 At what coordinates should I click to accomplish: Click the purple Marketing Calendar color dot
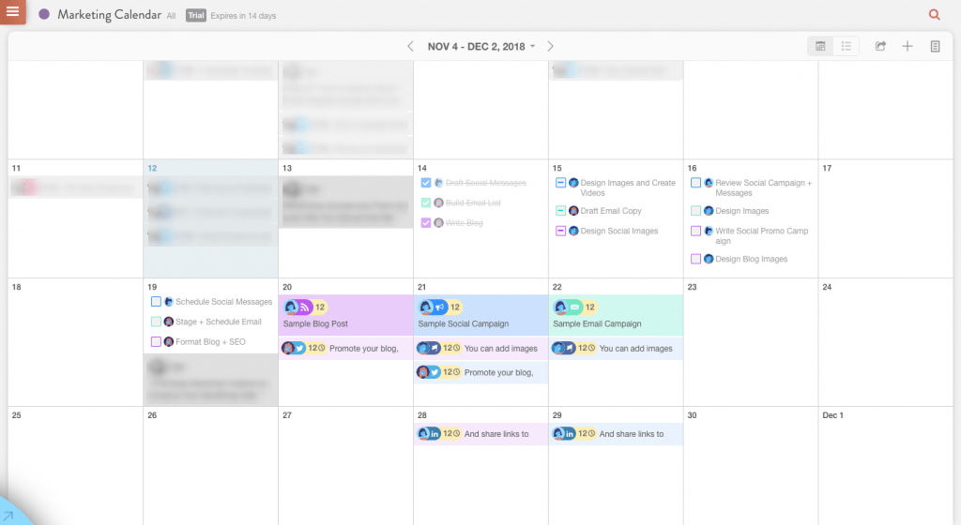(x=44, y=14)
